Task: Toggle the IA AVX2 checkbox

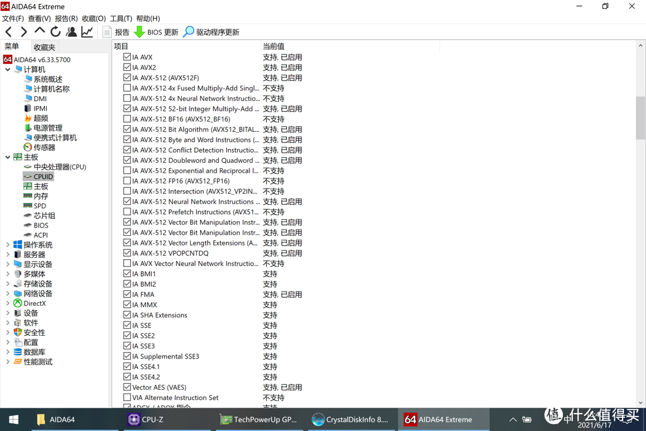Action: pos(127,67)
